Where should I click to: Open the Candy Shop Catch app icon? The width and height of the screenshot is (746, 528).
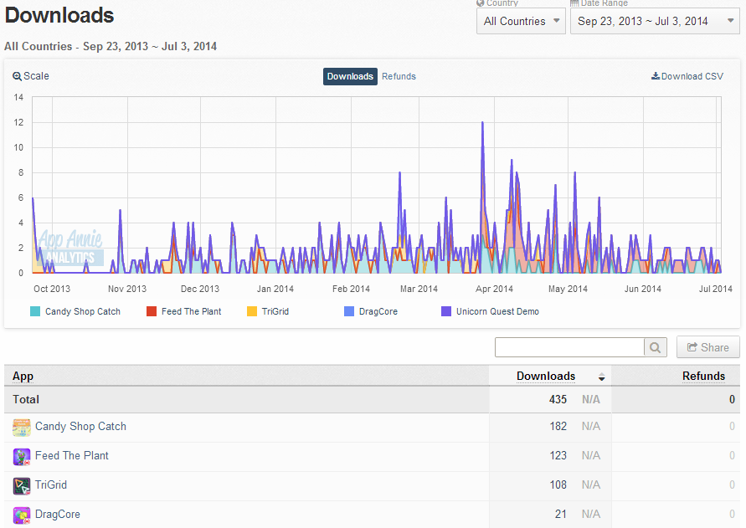tap(22, 428)
